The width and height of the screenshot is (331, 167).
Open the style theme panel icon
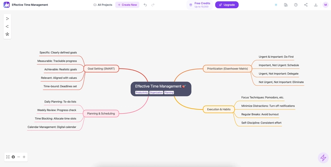[x=286, y=5]
